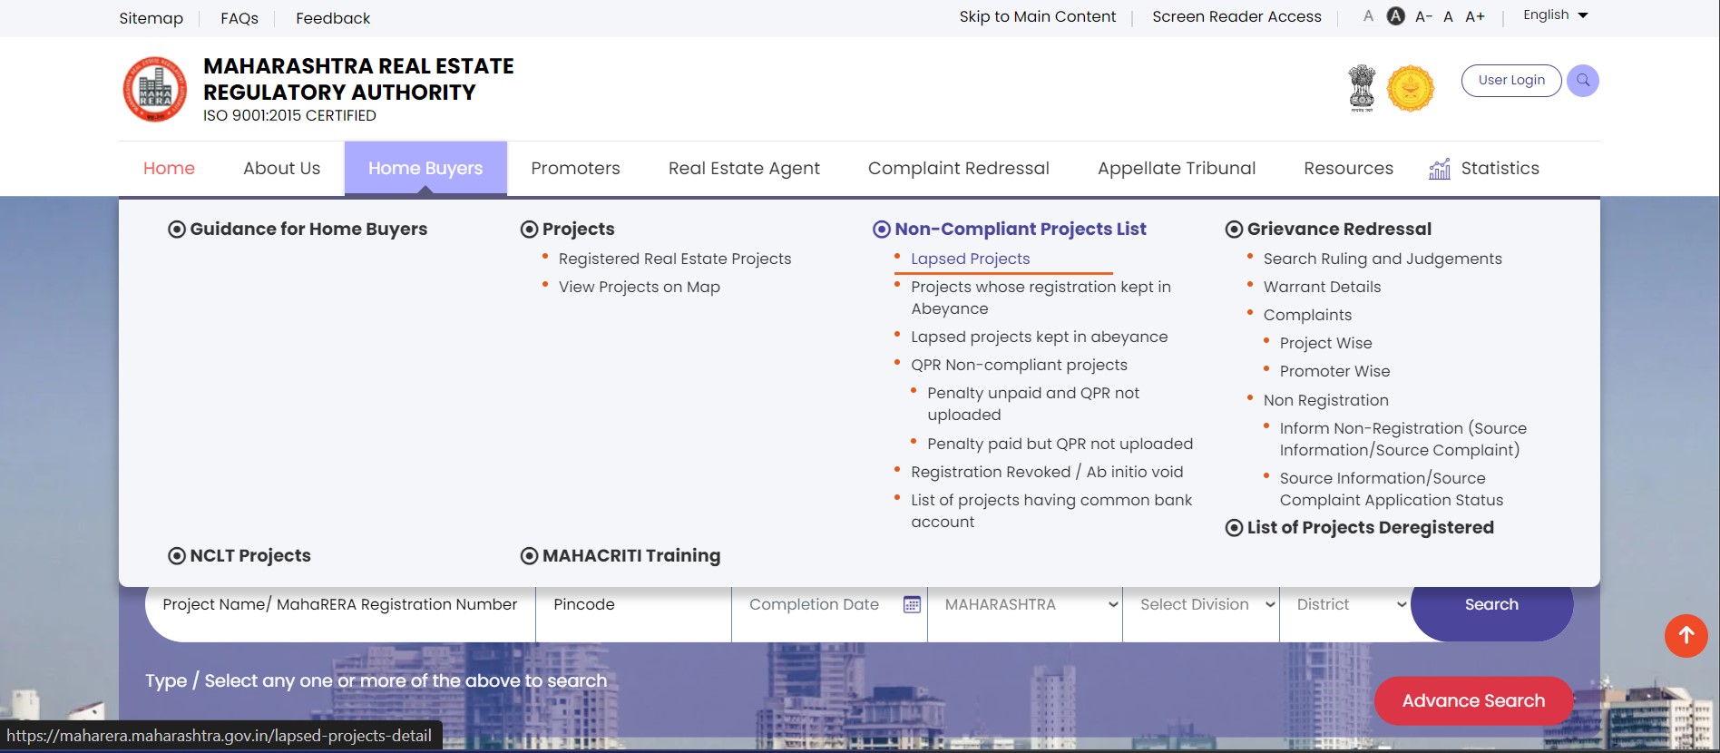The height and width of the screenshot is (753, 1720).
Task: Click the A- decrease font size icon
Action: (x=1423, y=16)
